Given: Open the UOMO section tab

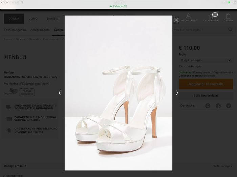Looking at the screenshot, I should 33,19.
